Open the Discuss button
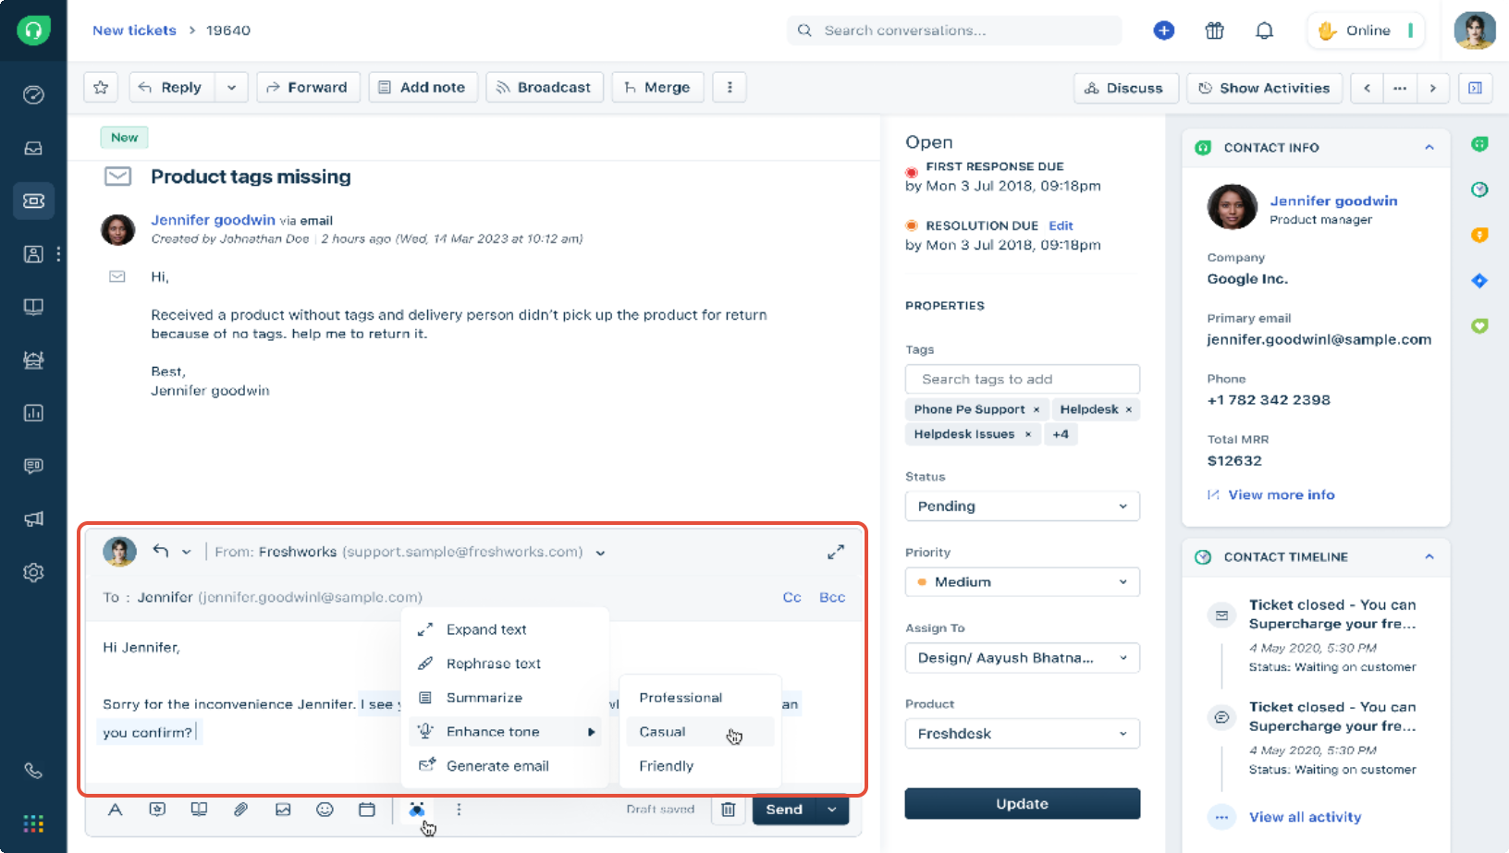 point(1125,88)
